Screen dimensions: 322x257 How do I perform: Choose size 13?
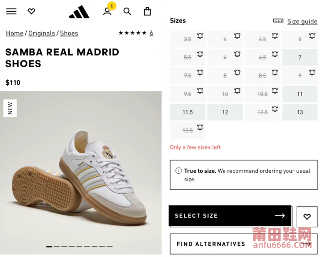click(x=300, y=112)
